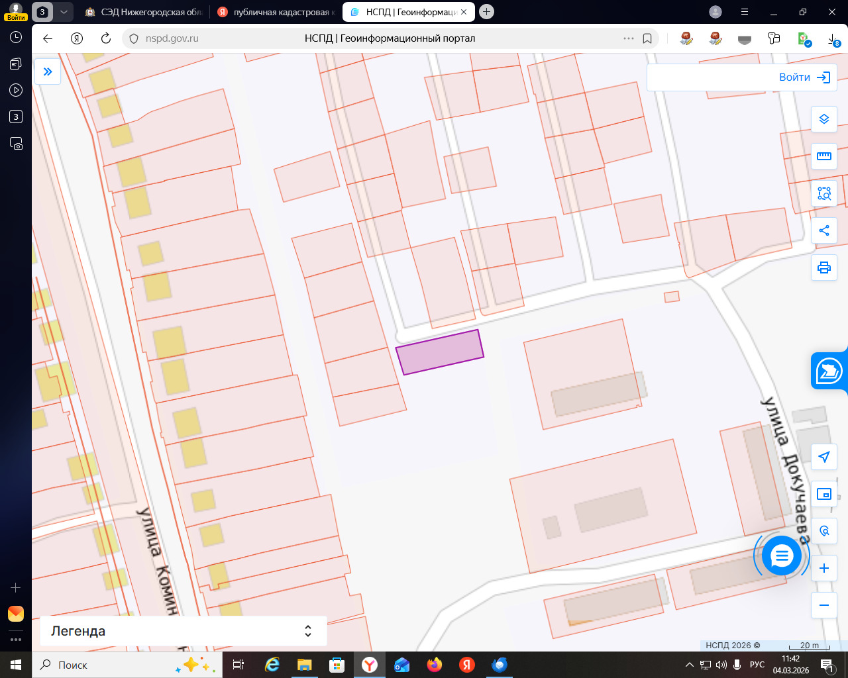Open the chat support bubble
The height and width of the screenshot is (678, 848).
pos(782,556)
